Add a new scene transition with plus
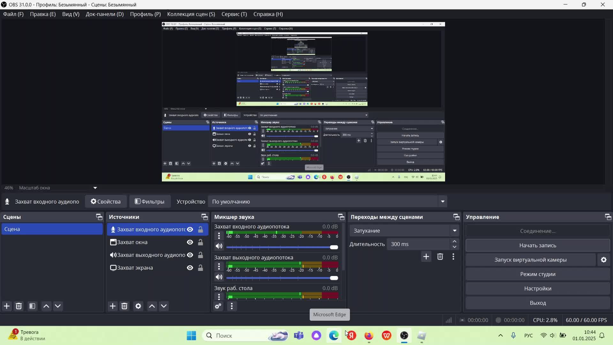The width and height of the screenshot is (613, 345). [x=426, y=257]
